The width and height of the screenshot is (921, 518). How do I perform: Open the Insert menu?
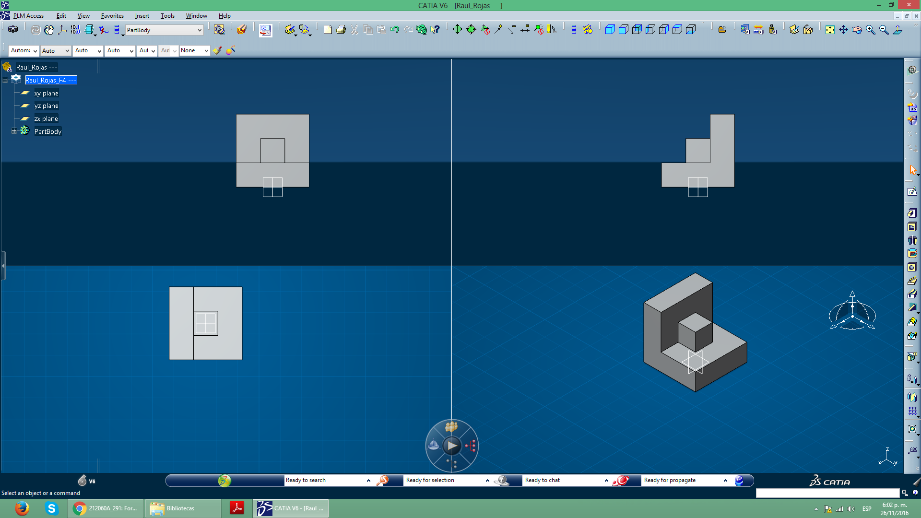click(142, 15)
